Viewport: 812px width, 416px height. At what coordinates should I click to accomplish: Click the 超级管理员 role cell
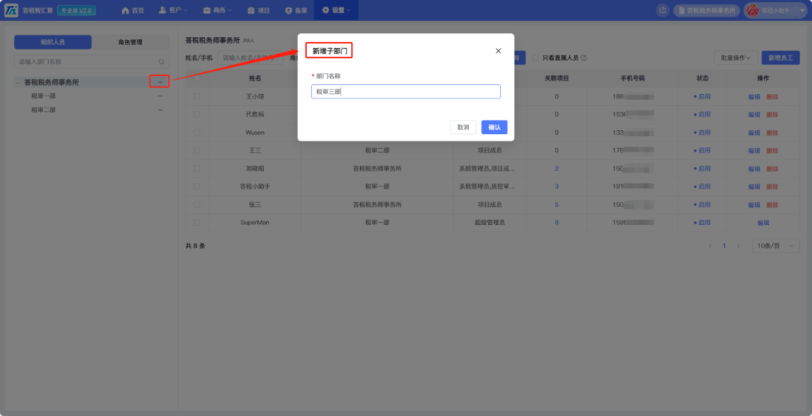click(489, 223)
